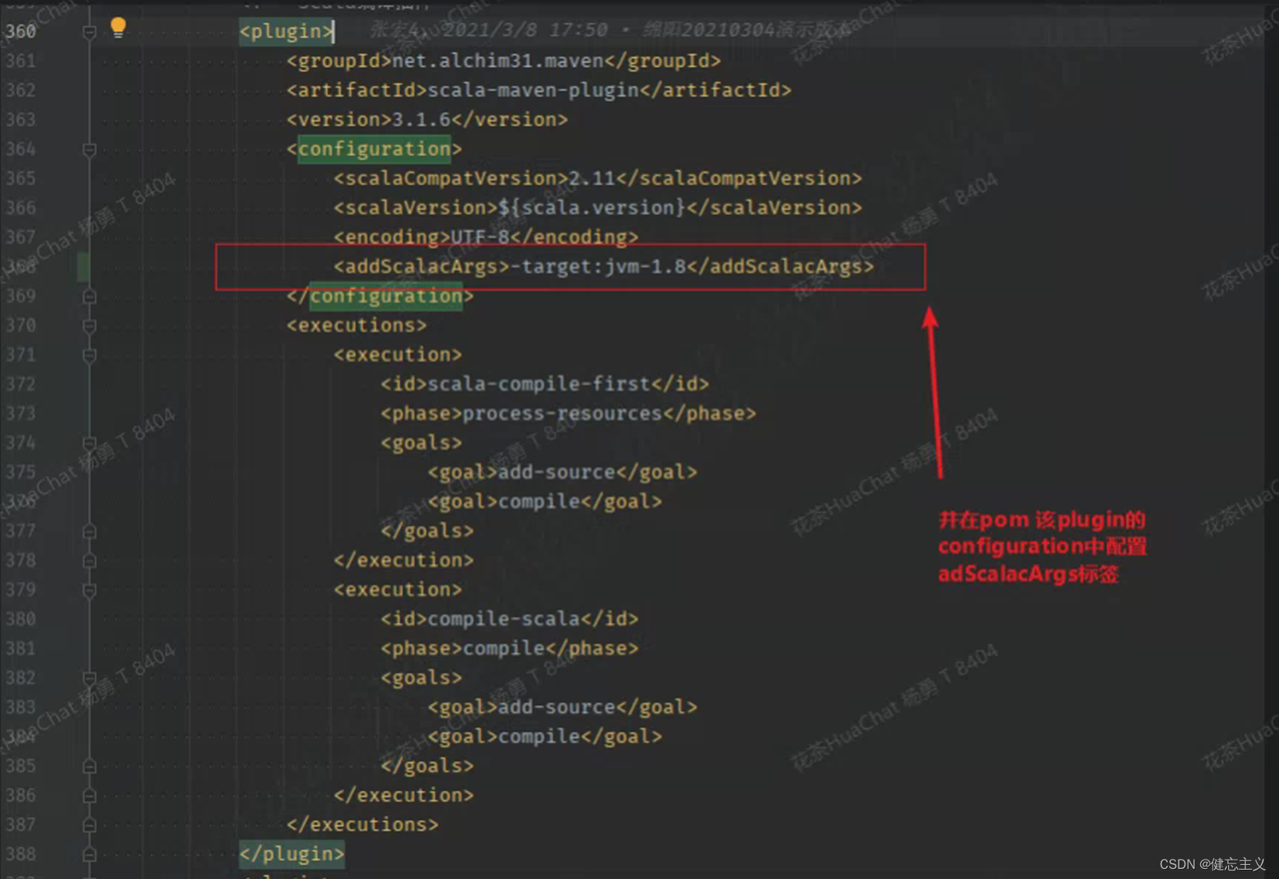Click the process-resources phase value
The image size is (1279, 879).
(562, 413)
